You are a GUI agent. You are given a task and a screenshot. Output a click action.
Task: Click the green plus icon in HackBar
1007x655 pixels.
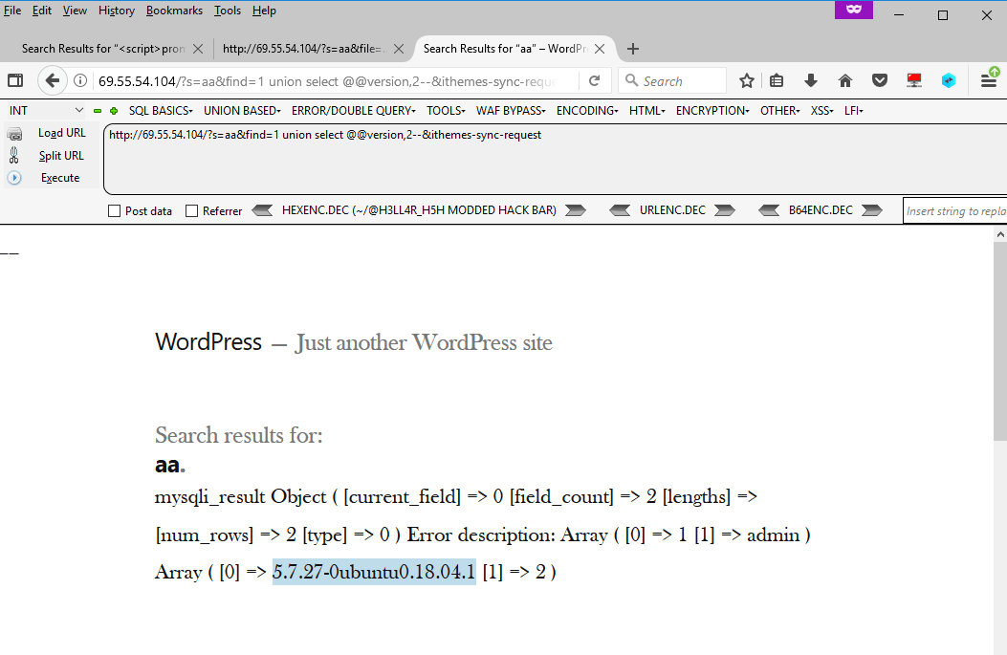click(x=114, y=111)
